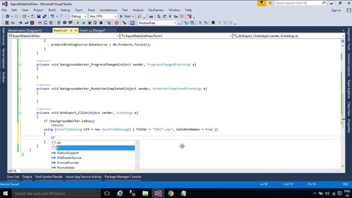Click the Task View taskbar icon

point(107,193)
